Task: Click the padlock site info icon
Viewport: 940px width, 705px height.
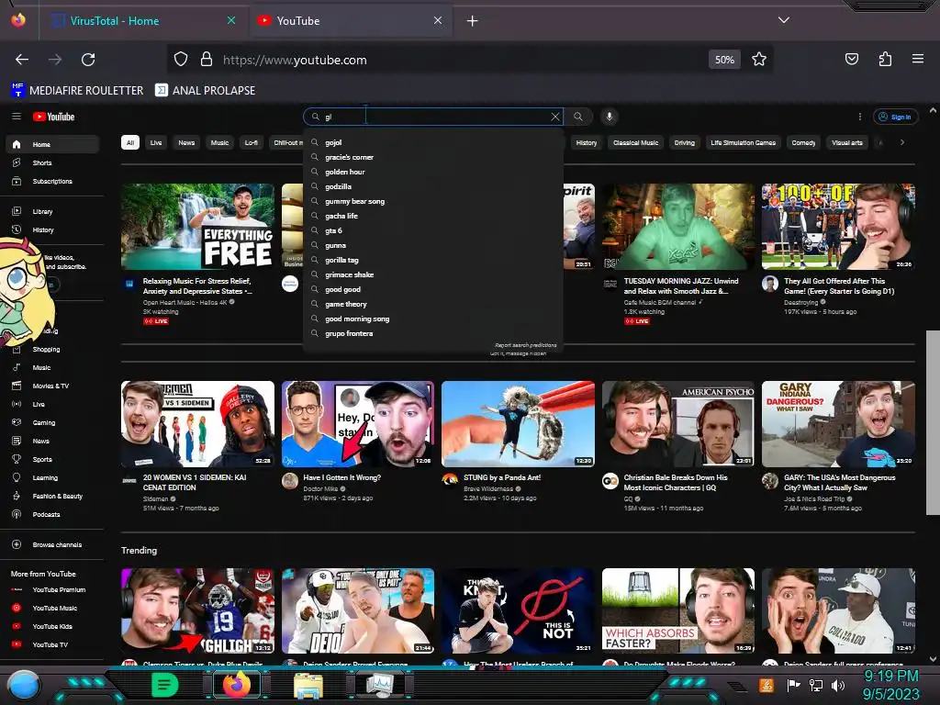Action: tap(207, 60)
